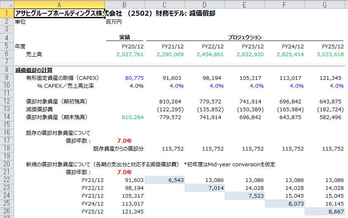This screenshot has width=348, height=218.
Task: Click the FY22/12 label in row 23
Action: click(92, 188)
